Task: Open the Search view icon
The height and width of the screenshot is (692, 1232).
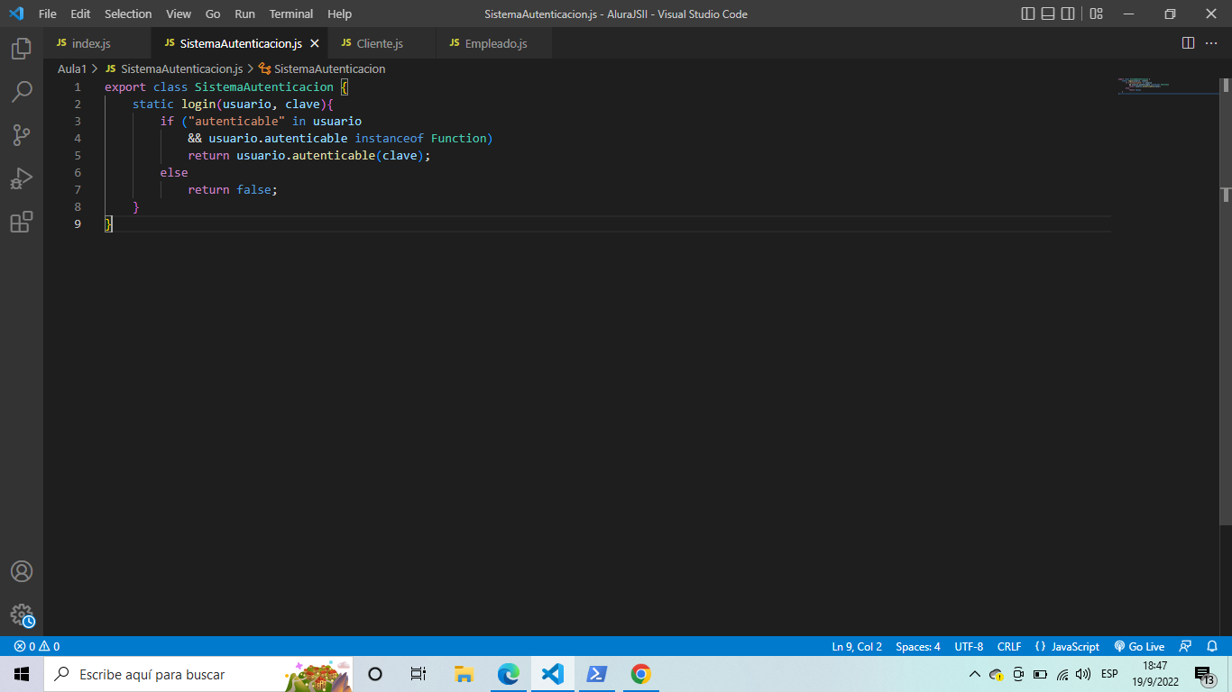Action: (x=22, y=92)
